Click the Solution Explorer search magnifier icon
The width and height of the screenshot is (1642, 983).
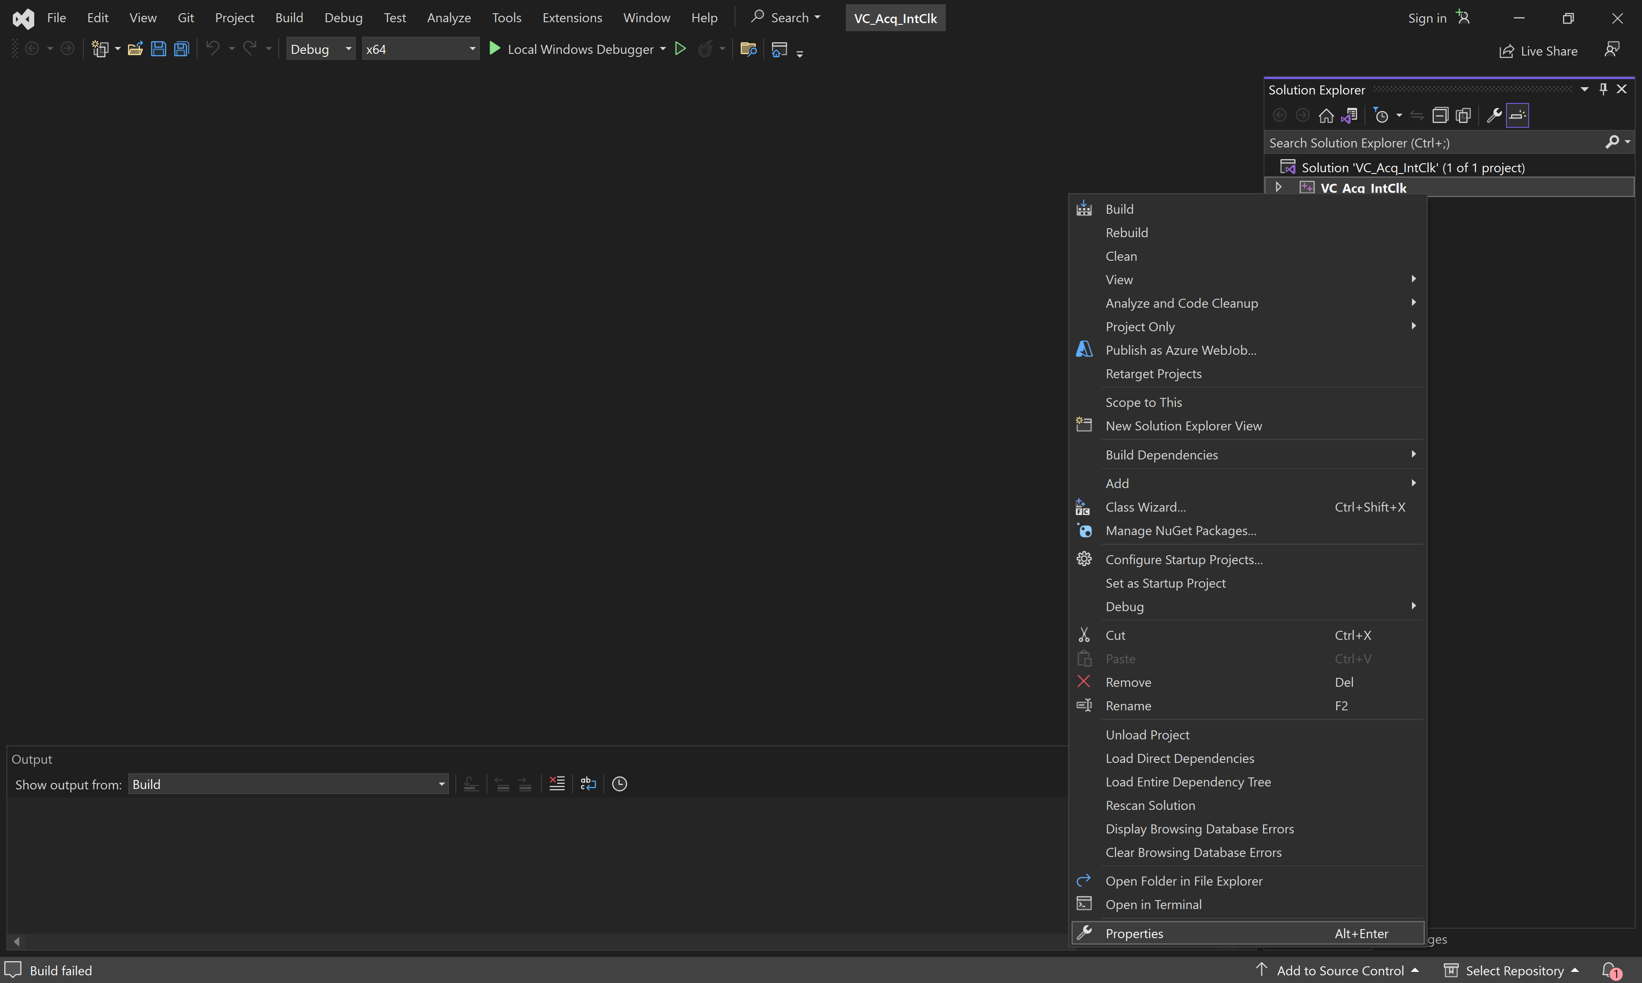tap(1612, 142)
